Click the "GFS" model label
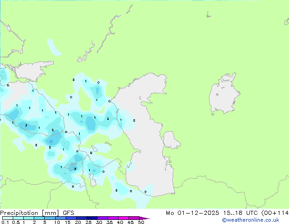This screenshot has width=289, height=224. coord(68,213)
